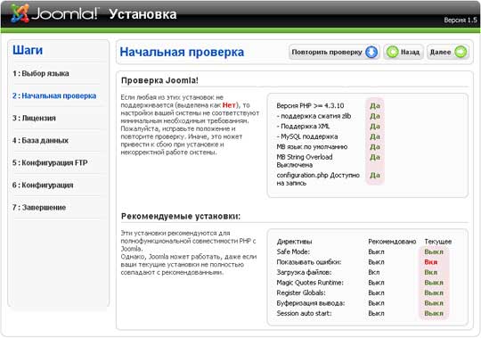Select step 7: Завершение
Viewport: 481px width, 338px height.
pyautogui.click(x=39, y=208)
